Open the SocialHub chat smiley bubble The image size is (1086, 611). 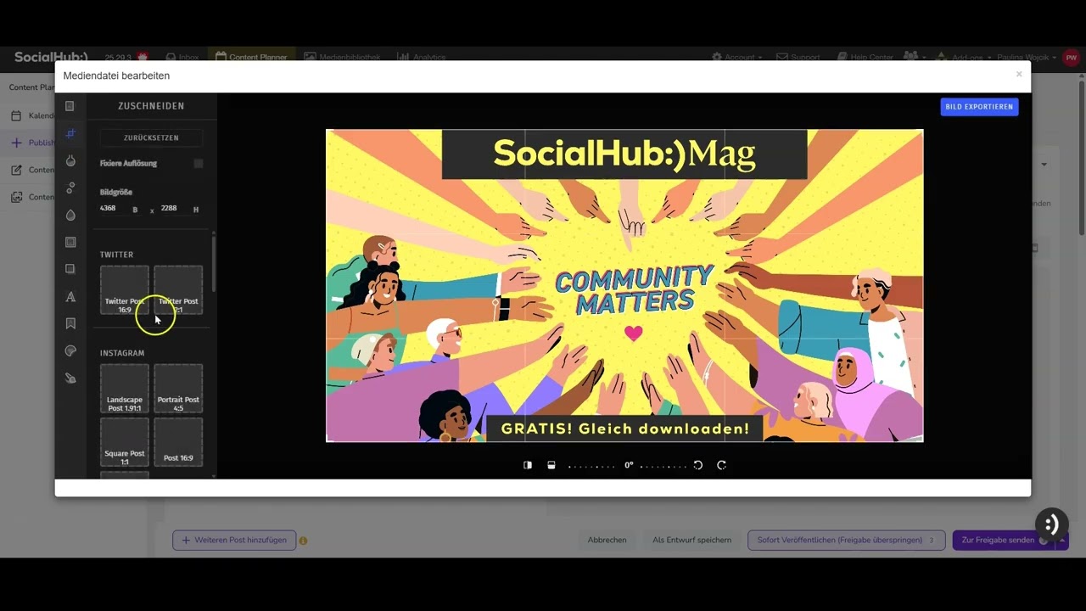coord(1051,524)
